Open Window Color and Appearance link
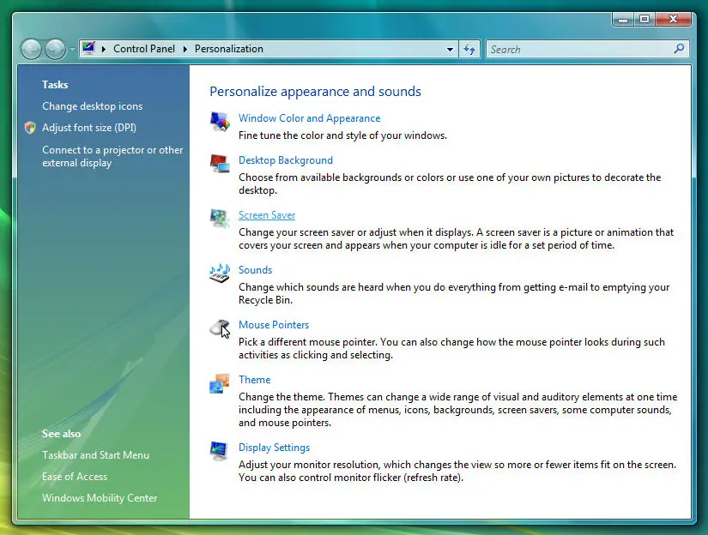Screen dimensions: 708x535 coord(309,118)
